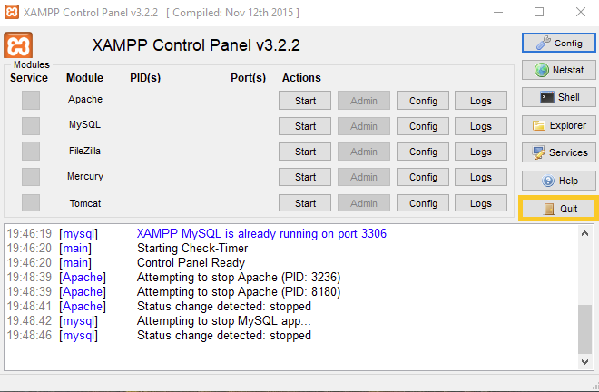Image resolution: width=599 pixels, height=392 pixels.
Task: Toggle the Apache service checkbox
Action: click(x=31, y=100)
